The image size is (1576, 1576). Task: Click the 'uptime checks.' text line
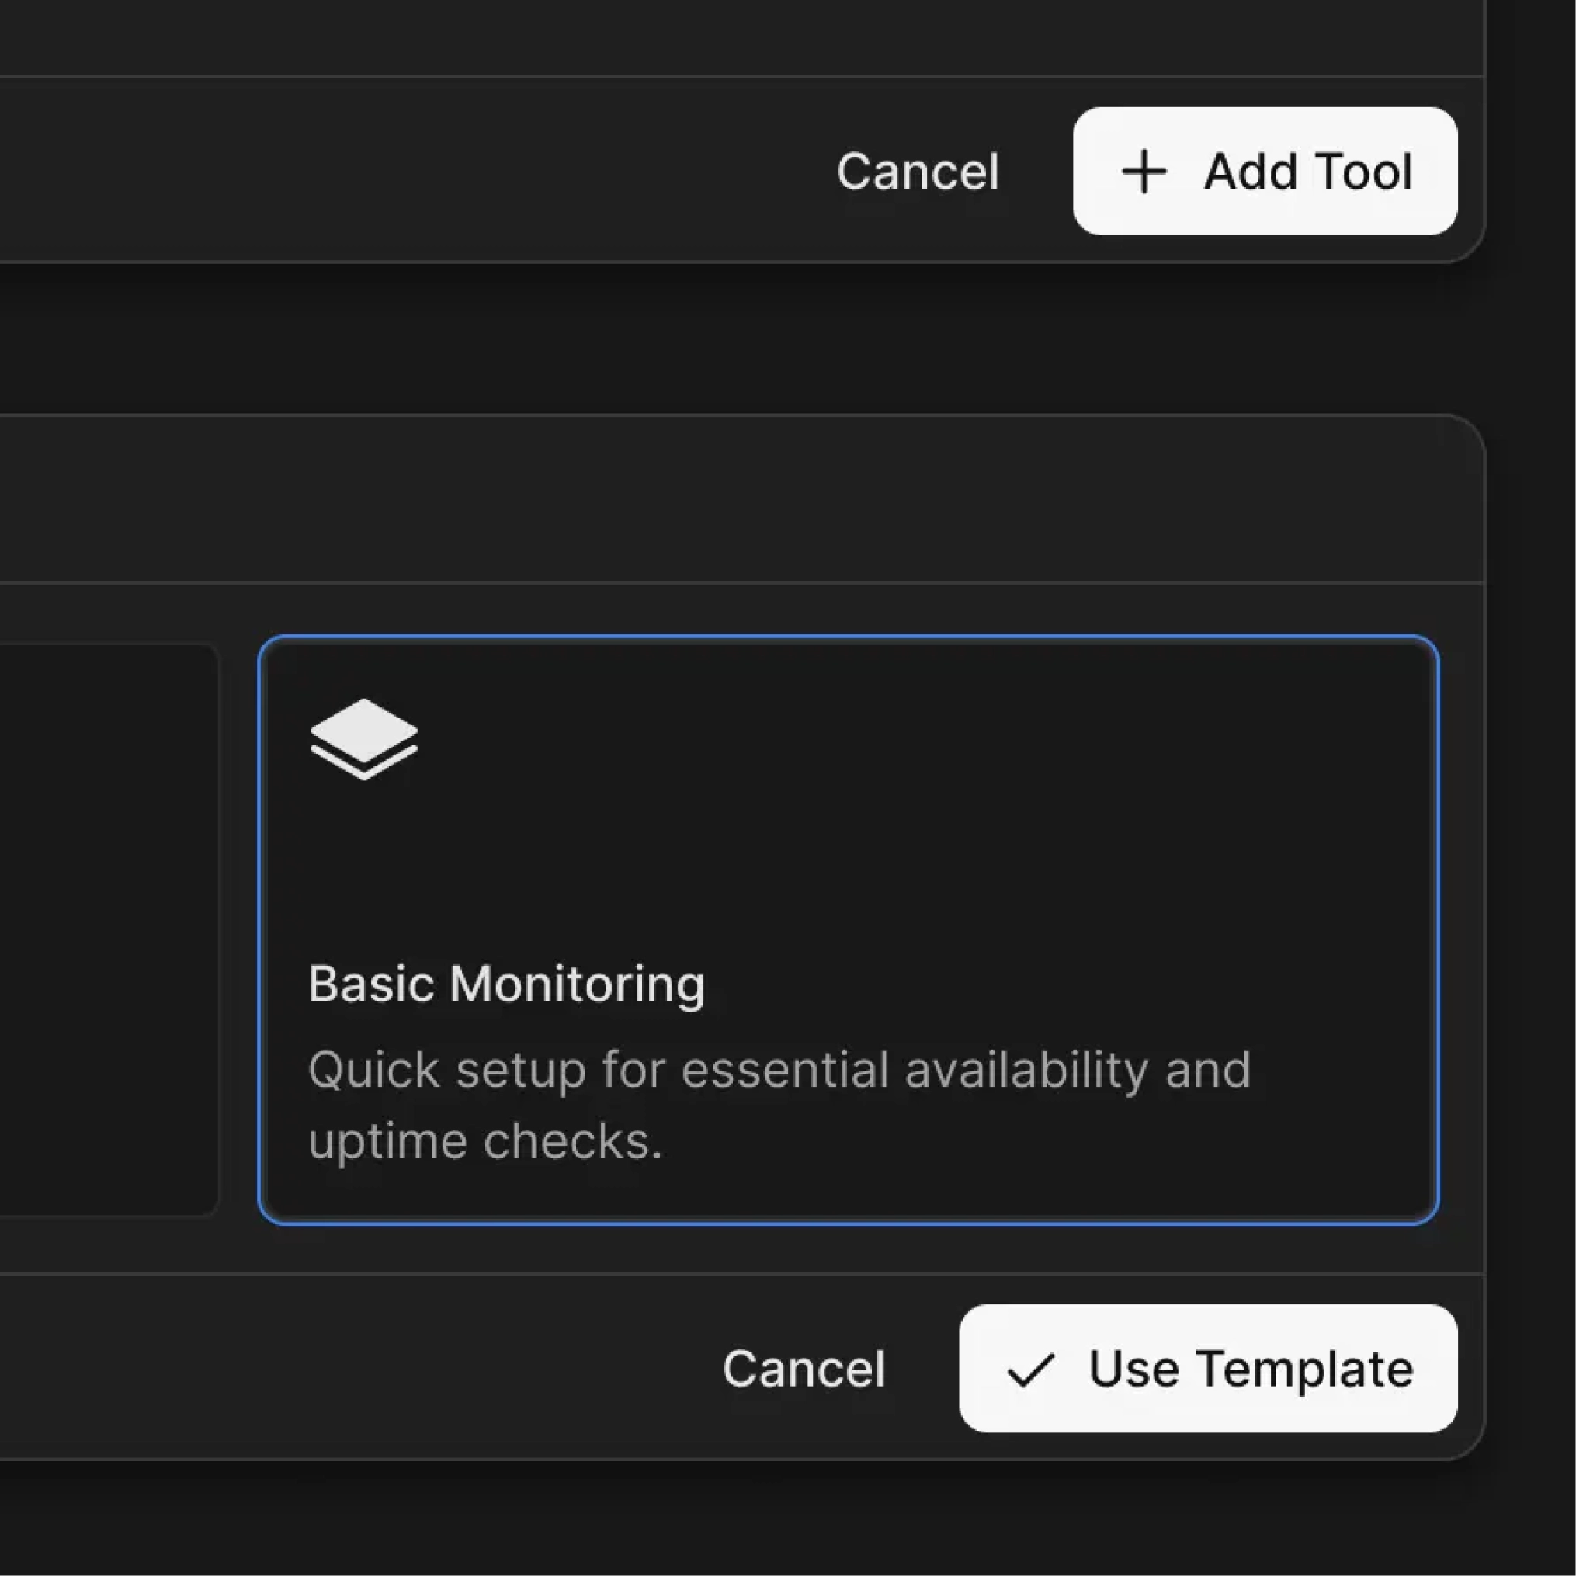(x=485, y=1140)
